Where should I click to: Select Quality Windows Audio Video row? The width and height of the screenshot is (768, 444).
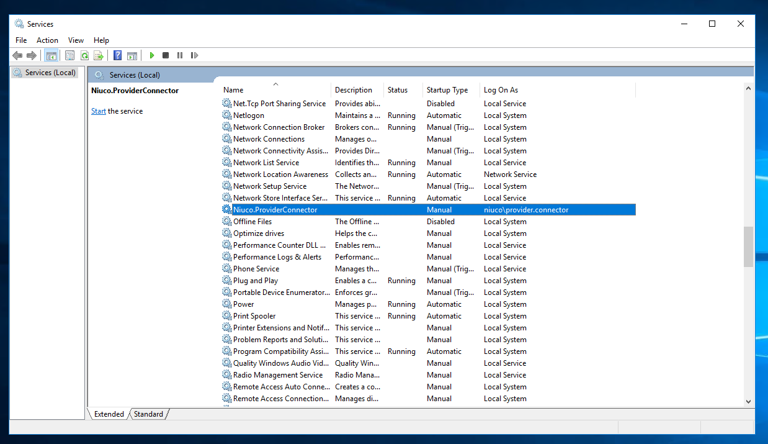[x=428, y=363]
